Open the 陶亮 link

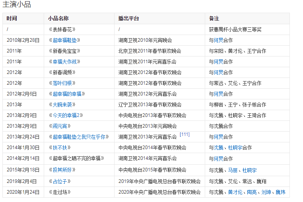(252, 192)
